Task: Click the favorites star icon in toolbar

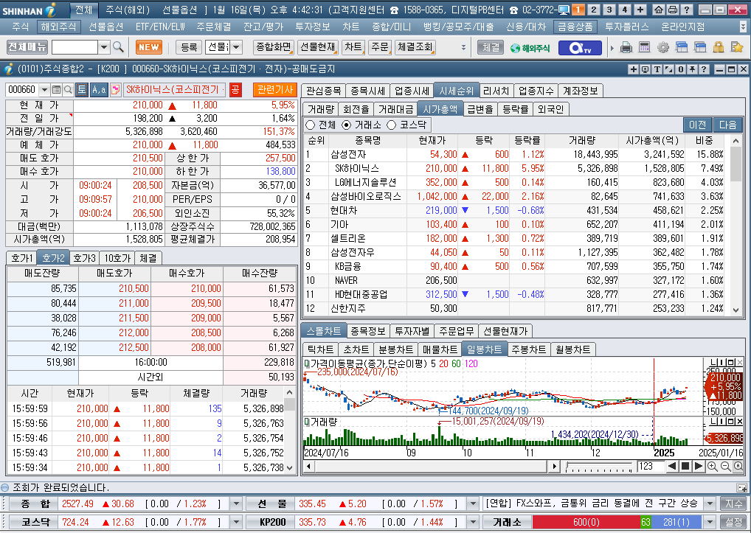Action: [x=737, y=47]
